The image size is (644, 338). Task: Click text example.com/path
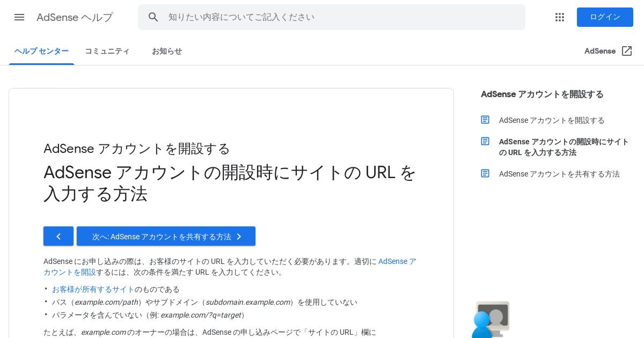[x=106, y=302]
